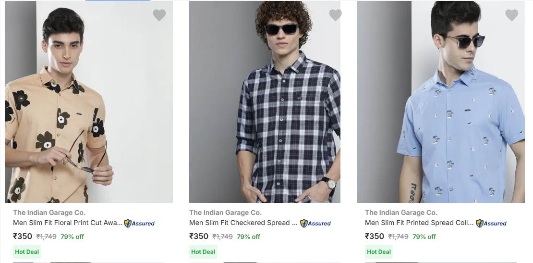Viewport: 533px width, 263px height.
Task: Open 'Men Slim Fit Floral Print' title link
Action: [67, 223]
